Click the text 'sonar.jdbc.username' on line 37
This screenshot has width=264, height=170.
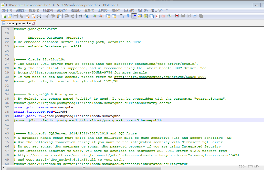[x=33, y=107]
